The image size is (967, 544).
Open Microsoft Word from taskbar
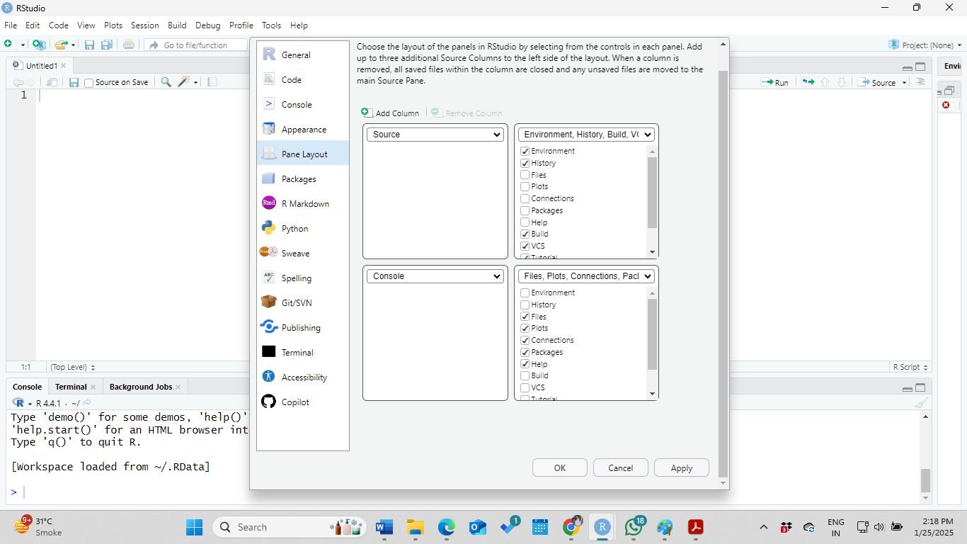coord(384,527)
